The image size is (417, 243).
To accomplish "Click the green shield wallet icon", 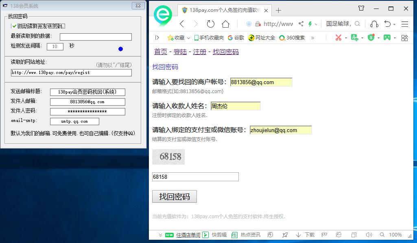I will click(371, 37).
